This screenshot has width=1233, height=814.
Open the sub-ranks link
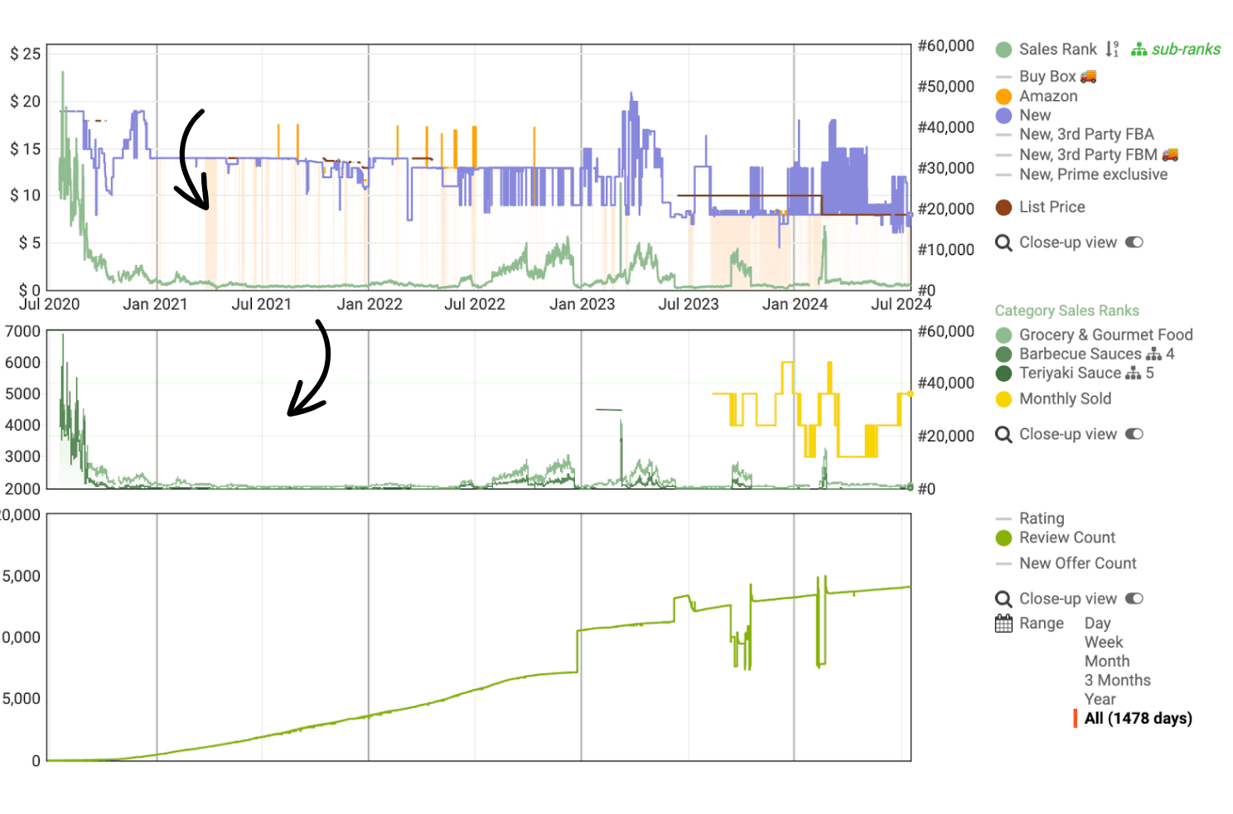[x=1185, y=50]
